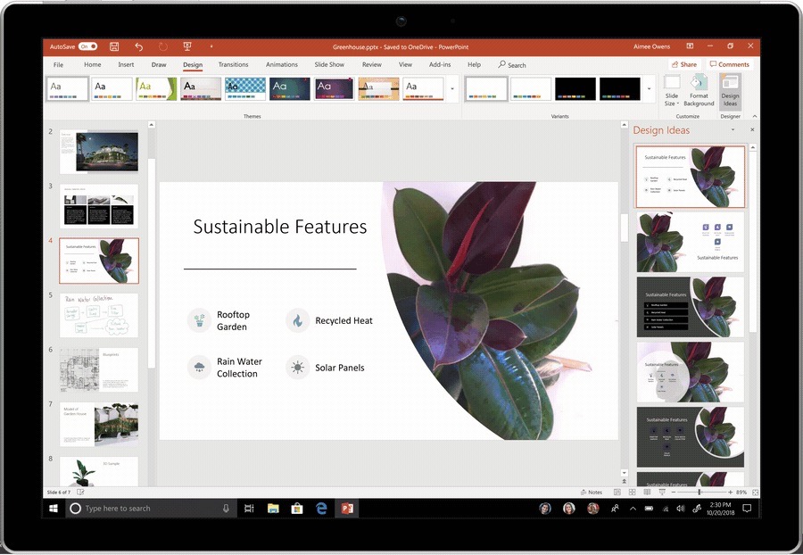803x555 pixels.
Task: Open the Comments button
Action: [729, 64]
